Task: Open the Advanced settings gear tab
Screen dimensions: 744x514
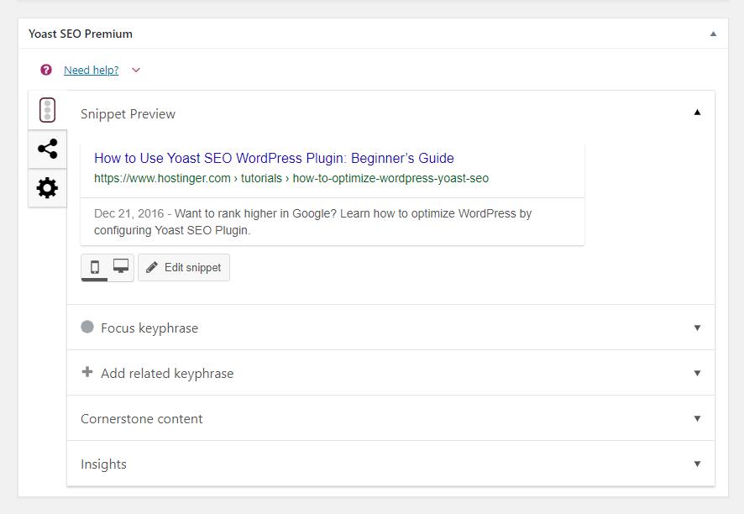Action: 48,188
